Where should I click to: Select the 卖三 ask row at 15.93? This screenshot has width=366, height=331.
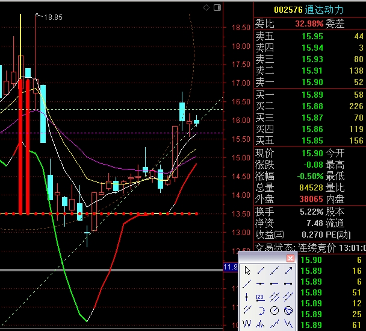tap(310, 59)
